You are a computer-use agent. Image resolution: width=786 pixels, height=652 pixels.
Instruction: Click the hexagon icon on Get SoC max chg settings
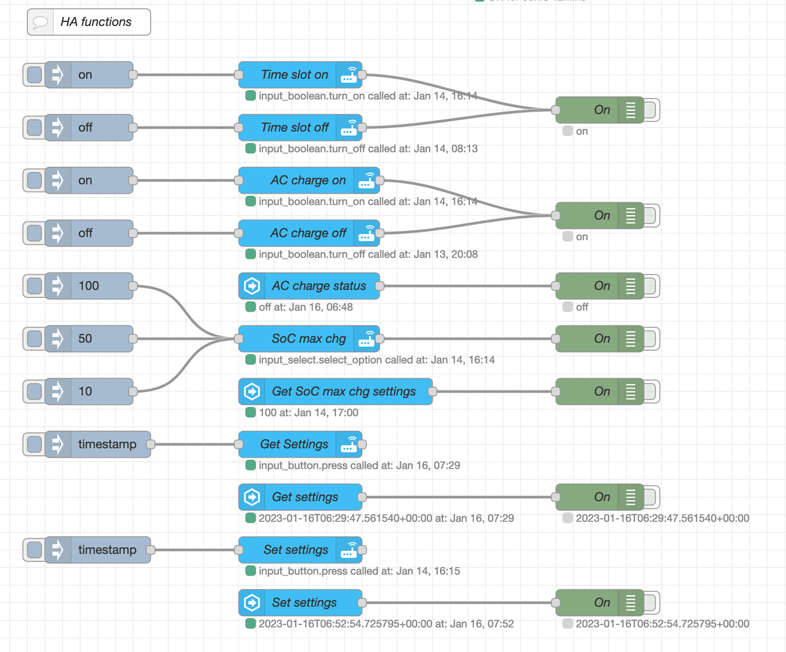pos(251,391)
